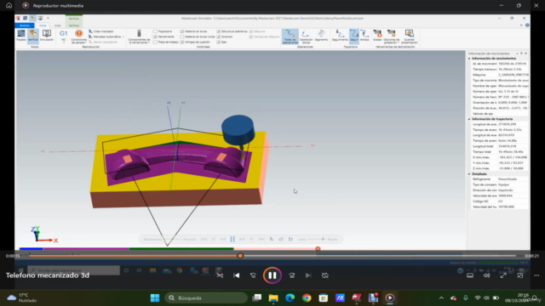Viewport: 545px width, 306px height.
Task: Toggle the Herramienta checkbox
Action: click(155, 37)
